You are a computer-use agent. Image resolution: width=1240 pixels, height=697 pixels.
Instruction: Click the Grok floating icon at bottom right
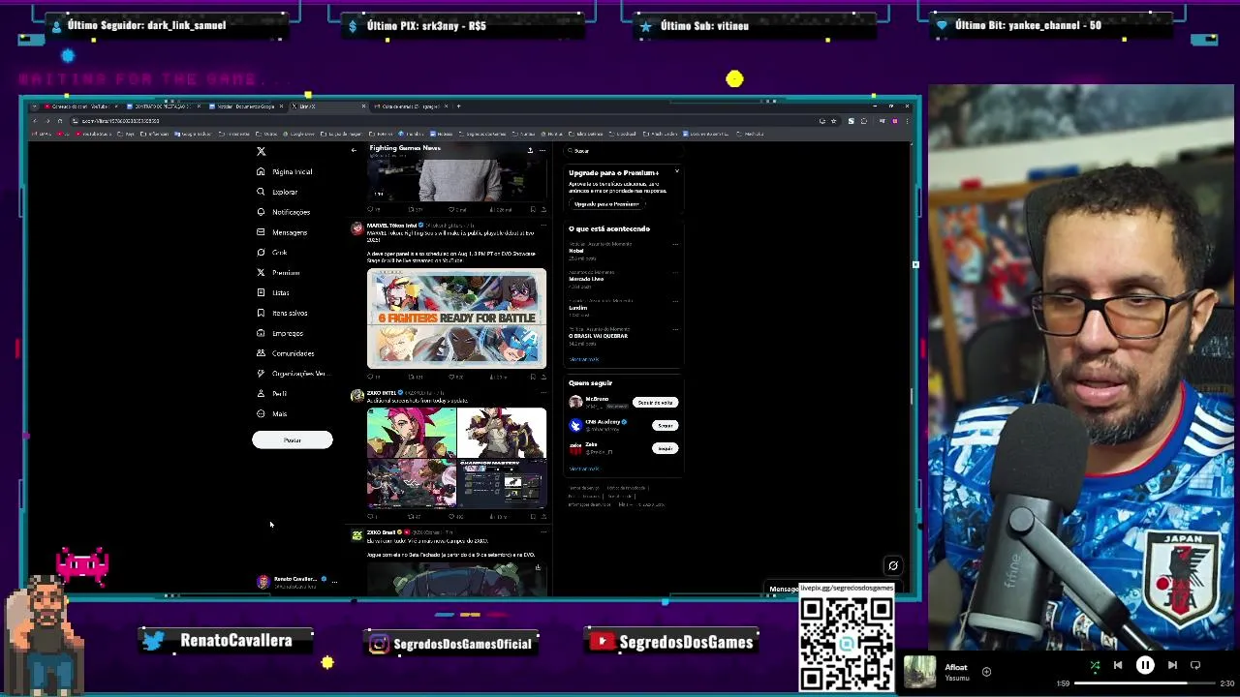click(x=893, y=566)
